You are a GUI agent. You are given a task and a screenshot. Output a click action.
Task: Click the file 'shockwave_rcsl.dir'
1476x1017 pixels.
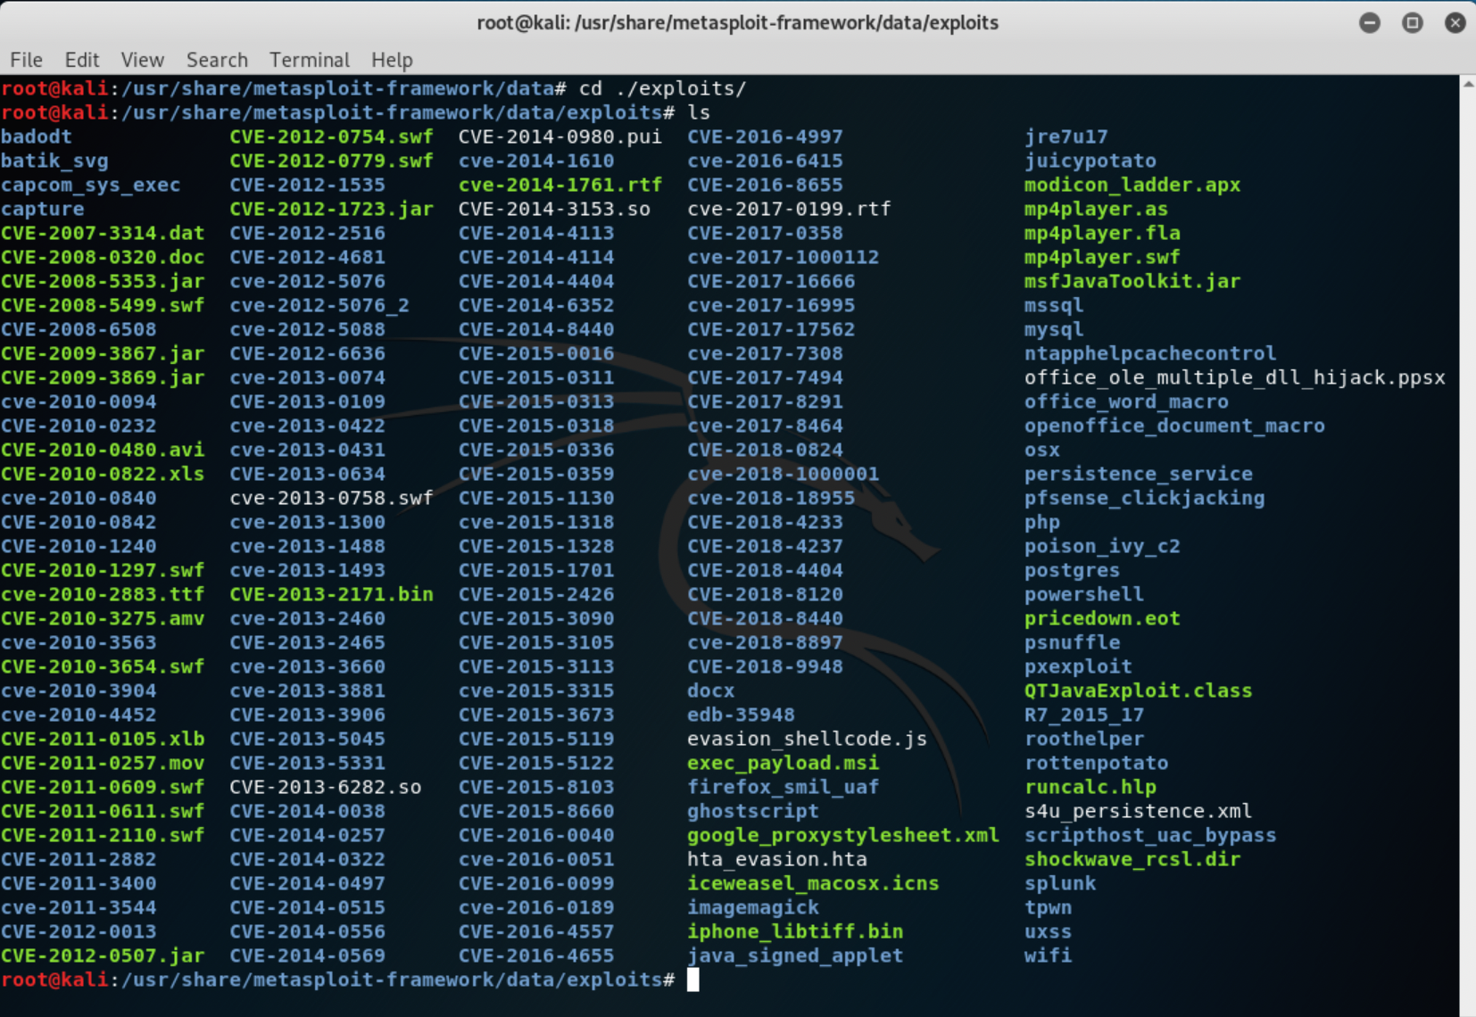click(x=1132, y=859)
